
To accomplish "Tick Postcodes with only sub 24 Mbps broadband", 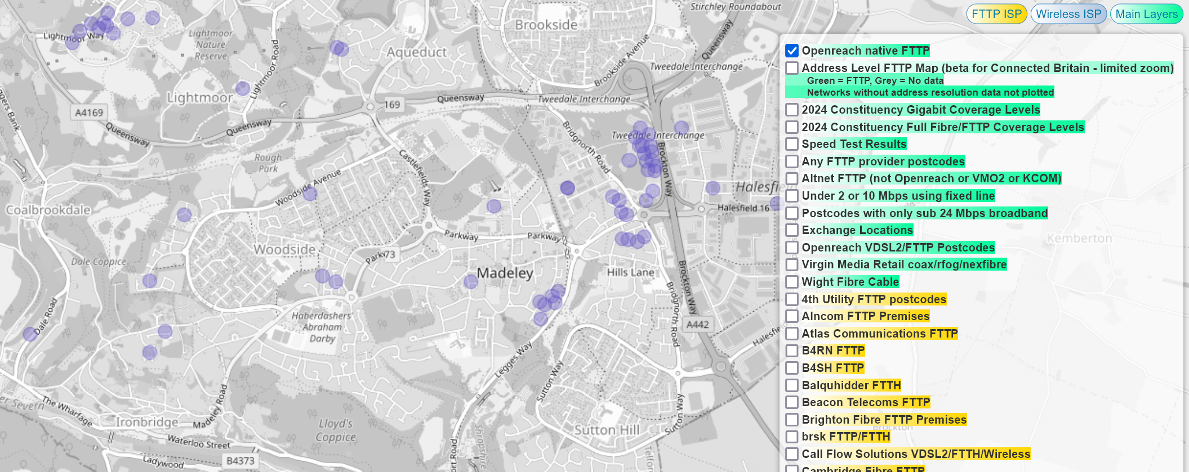I will 792,213.
